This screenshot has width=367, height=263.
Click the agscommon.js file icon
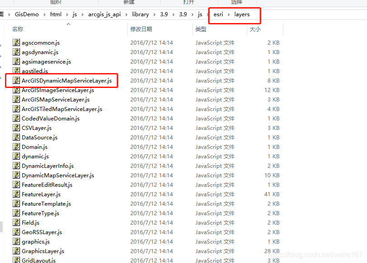[16, 43]
